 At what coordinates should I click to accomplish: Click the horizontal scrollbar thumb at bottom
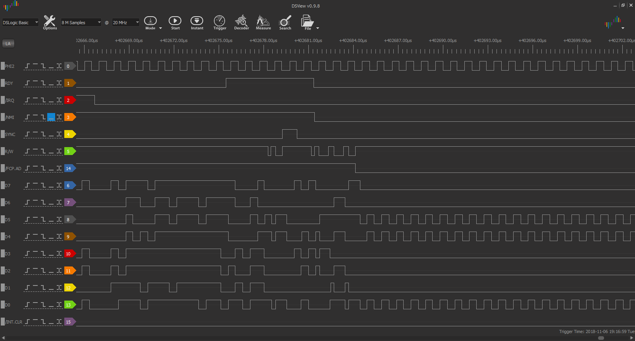pos(601,338)
